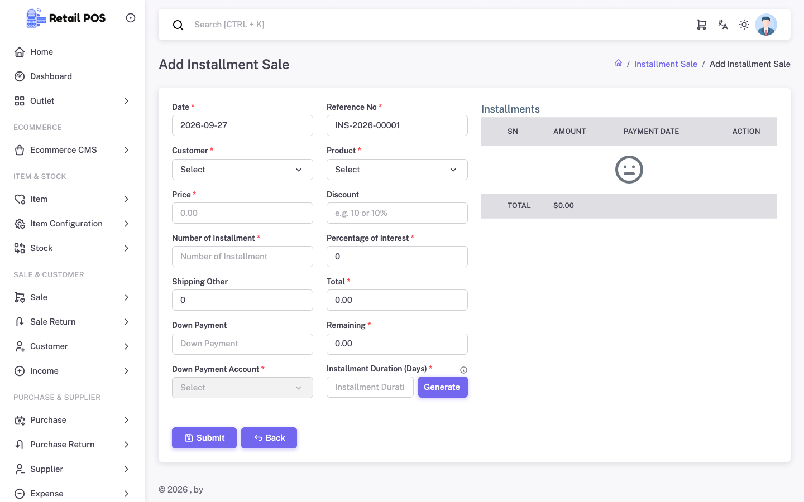The width and height of the screenshot is (804, 502).
Task: Go to Home in the sidebar
Action: [x=73, y=52]
